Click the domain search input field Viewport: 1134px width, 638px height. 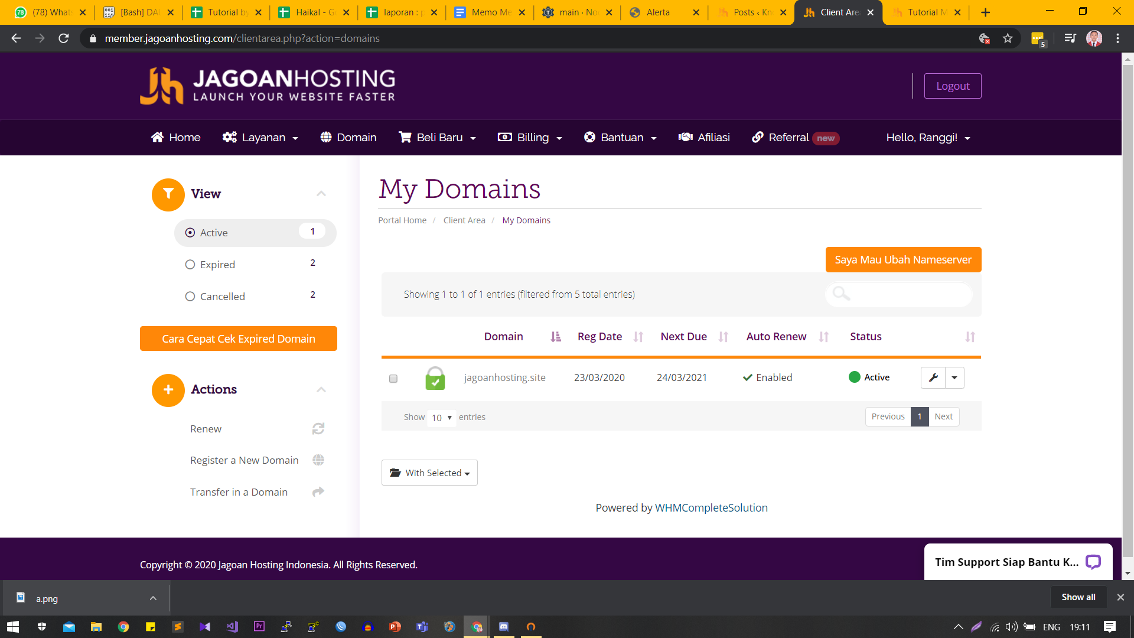pyautogui.click(x=898, y=294)
